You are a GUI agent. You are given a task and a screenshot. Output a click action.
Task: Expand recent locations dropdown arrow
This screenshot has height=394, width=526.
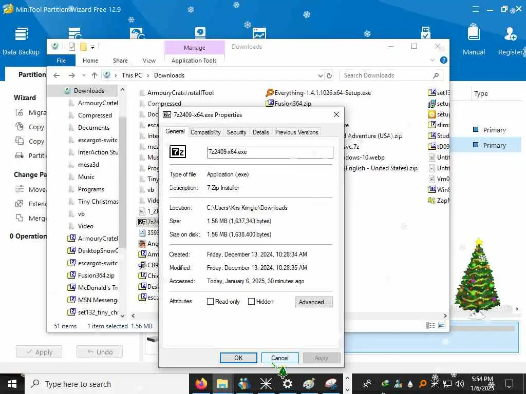(x=84, y=75)
